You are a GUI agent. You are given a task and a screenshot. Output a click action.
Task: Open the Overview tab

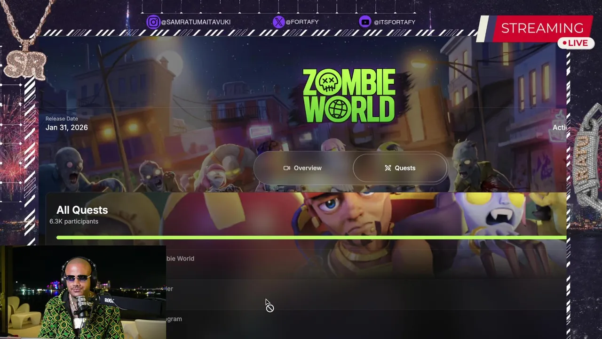(303, 168)
